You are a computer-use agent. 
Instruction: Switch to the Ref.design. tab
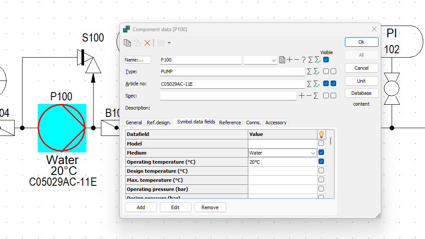pos(159,123)
